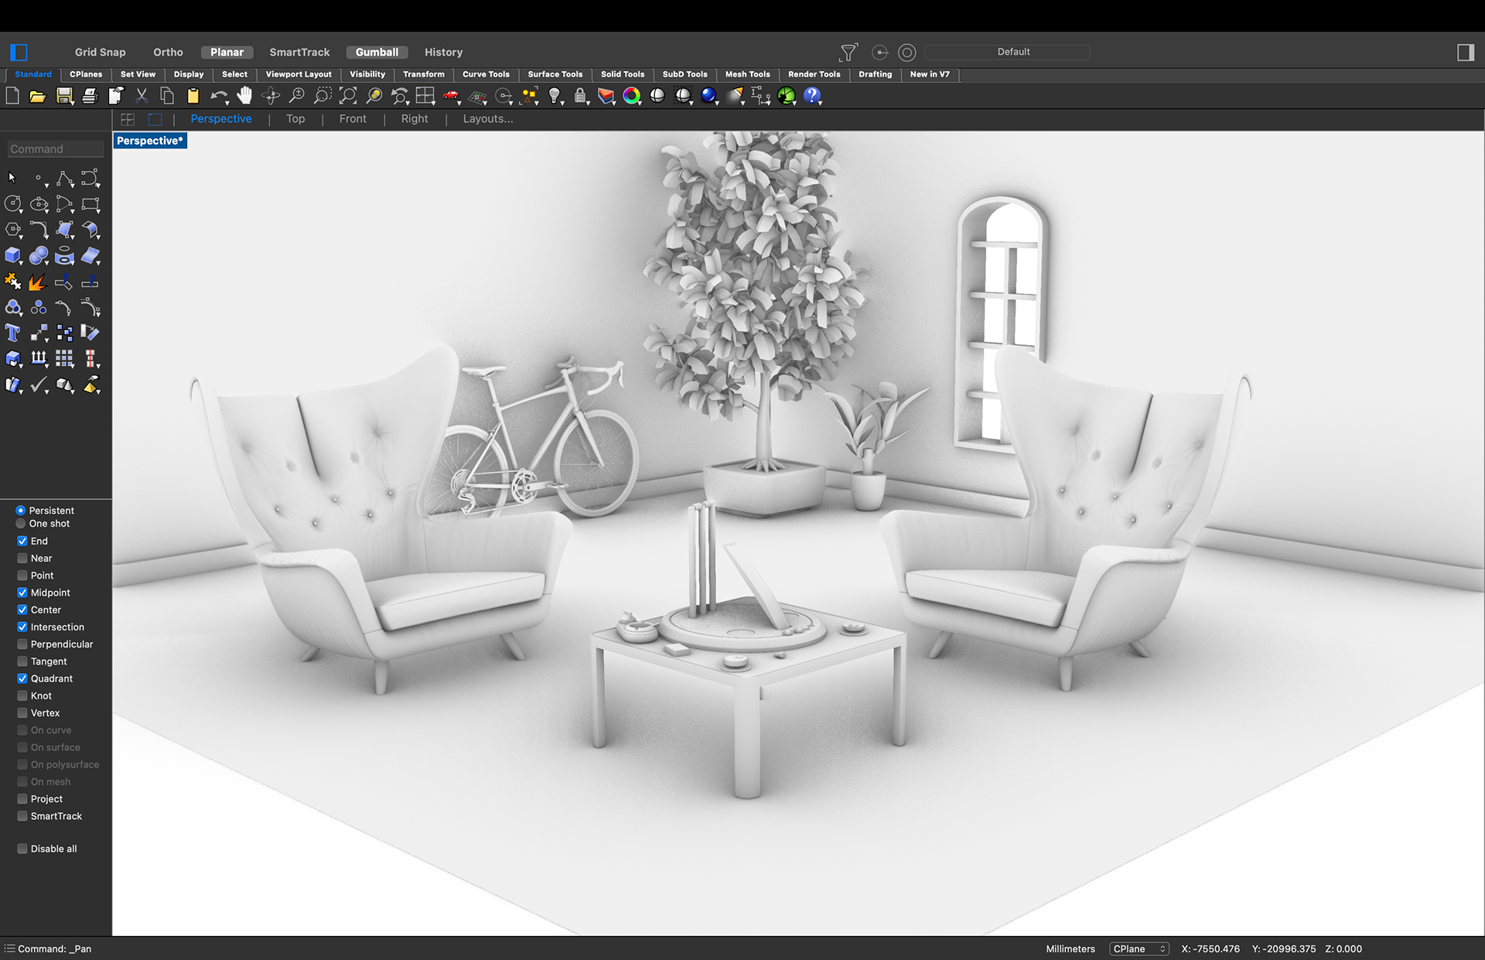Click the Command input field
Image resolution: width=1485 pixels, height=960 pixels.
(x=56, y=149)
